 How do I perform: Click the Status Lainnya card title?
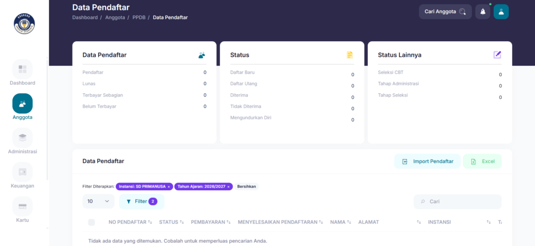pyautogui.click(x=400, y=55)
